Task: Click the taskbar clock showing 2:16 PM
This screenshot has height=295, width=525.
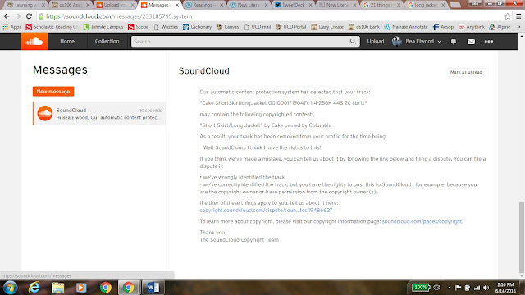Action: click(x=505, y=288)
